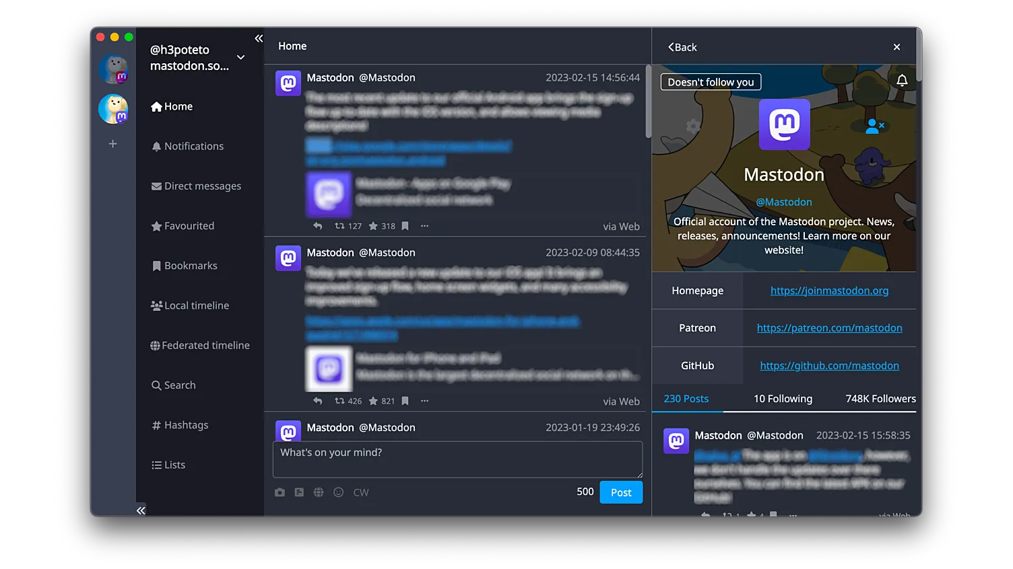Go Back in the profile panel
1013x569 pixels.
point(682,47)
